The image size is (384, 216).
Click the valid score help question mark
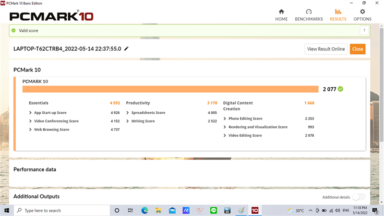[364, 31]
